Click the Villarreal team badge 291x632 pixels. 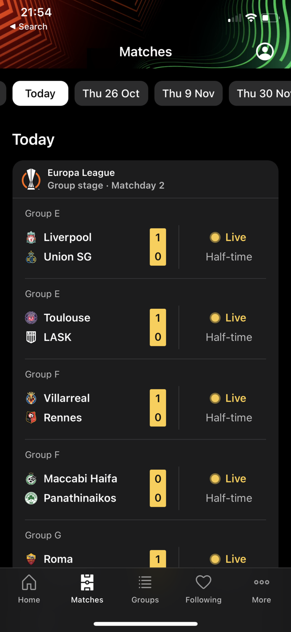pyautogui.click(x=31, y=398)
